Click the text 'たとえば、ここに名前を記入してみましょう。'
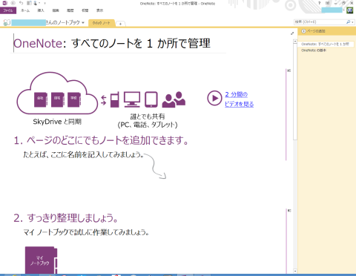 click(x=84, y=155)
